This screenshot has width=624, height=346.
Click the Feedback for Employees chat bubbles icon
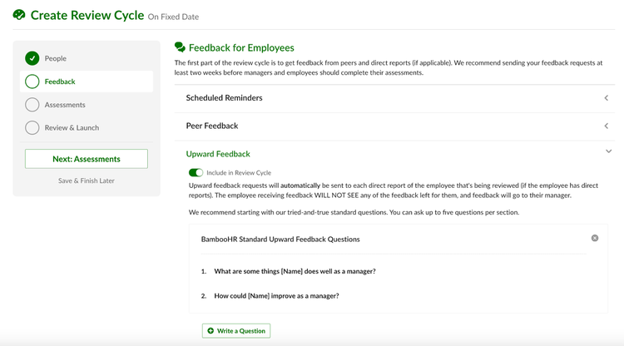[180, 47]
